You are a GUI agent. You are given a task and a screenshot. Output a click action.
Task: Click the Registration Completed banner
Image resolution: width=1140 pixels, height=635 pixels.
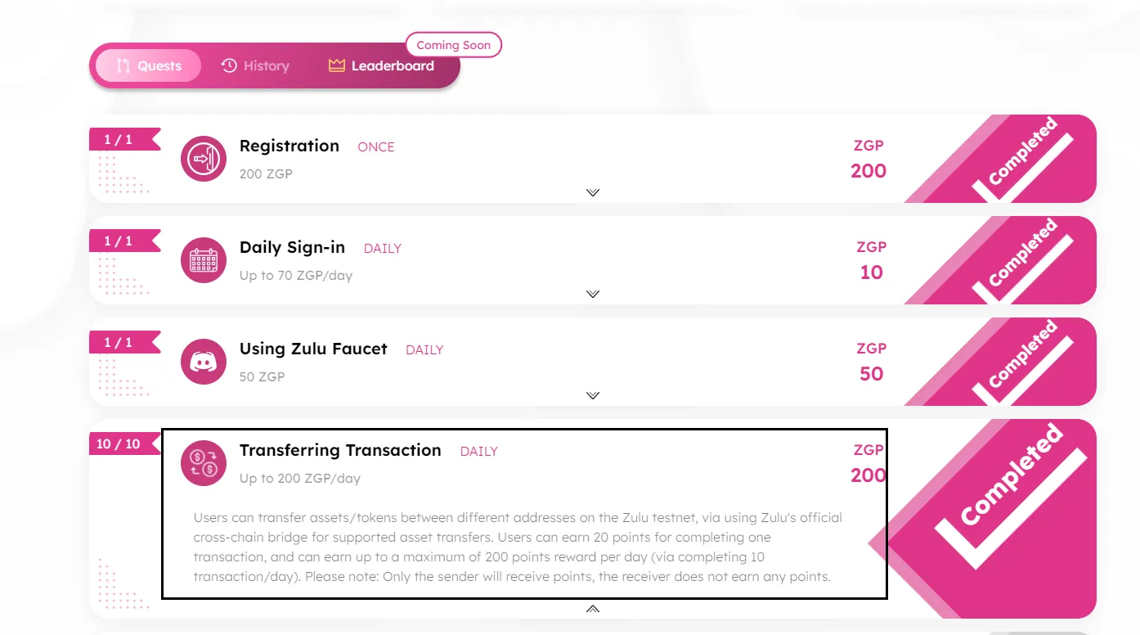coord(1022,160)
